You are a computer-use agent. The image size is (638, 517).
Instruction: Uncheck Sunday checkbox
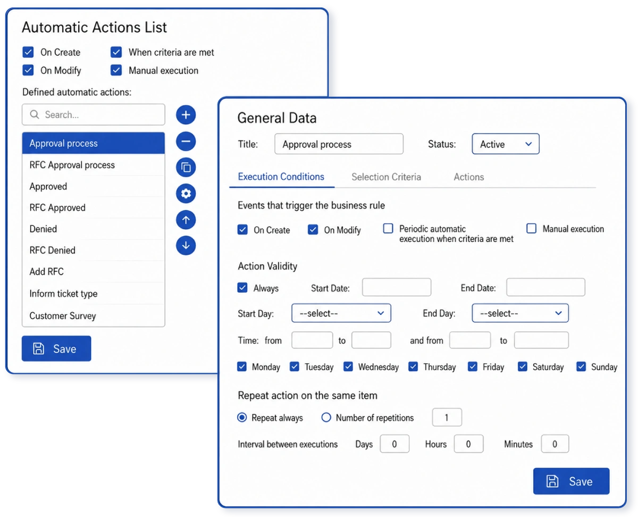[x=581, y=366]
